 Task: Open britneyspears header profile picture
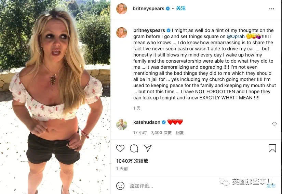click(122, 9)
